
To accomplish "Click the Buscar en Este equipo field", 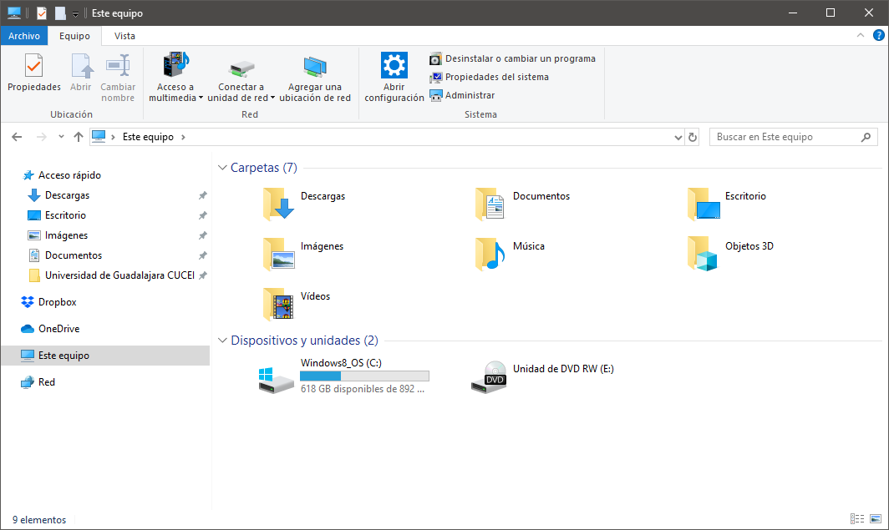I will click(793, 137).
